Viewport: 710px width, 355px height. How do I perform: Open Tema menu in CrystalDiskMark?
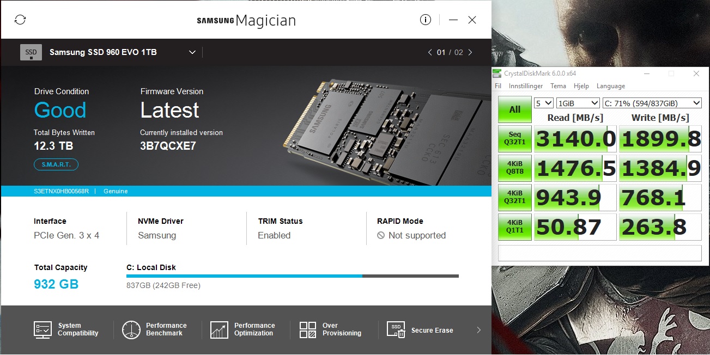[558, 86]
